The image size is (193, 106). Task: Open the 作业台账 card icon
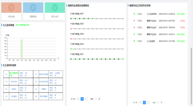[11, 8]
